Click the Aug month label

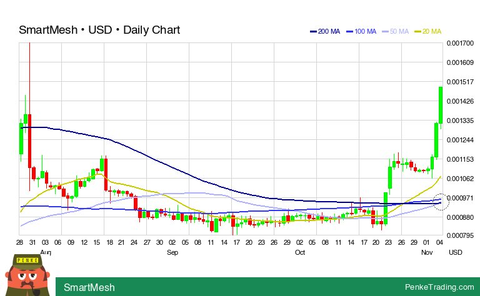tap(46, 252)
